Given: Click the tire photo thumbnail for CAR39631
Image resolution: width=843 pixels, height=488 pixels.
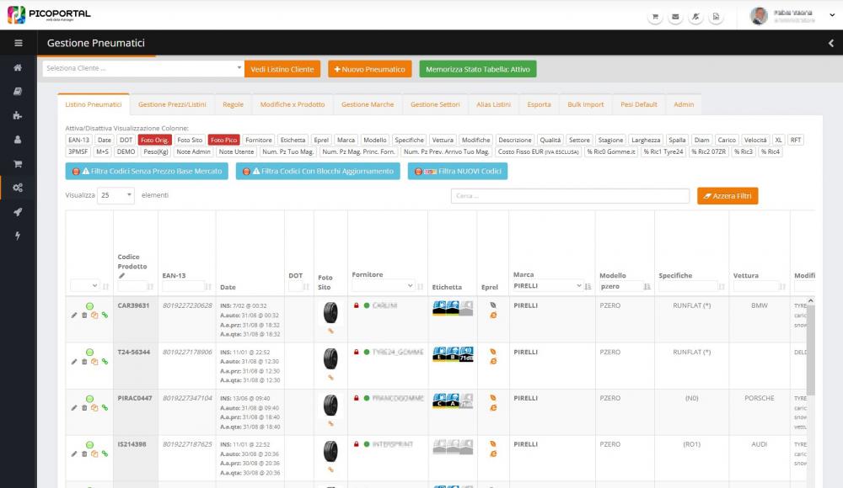Looking at the screenshot, I should pos(330,312).
